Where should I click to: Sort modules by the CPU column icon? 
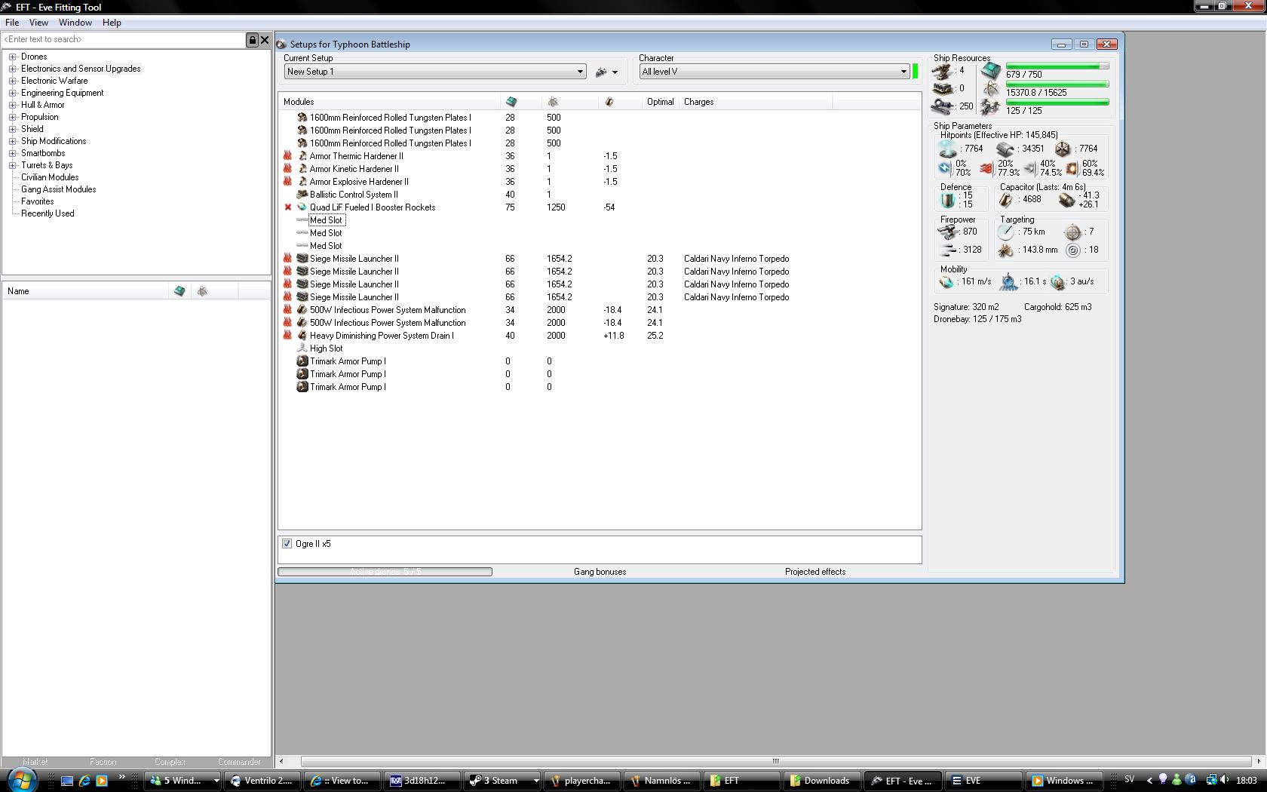pyautogui.click(x=511, y=102)
